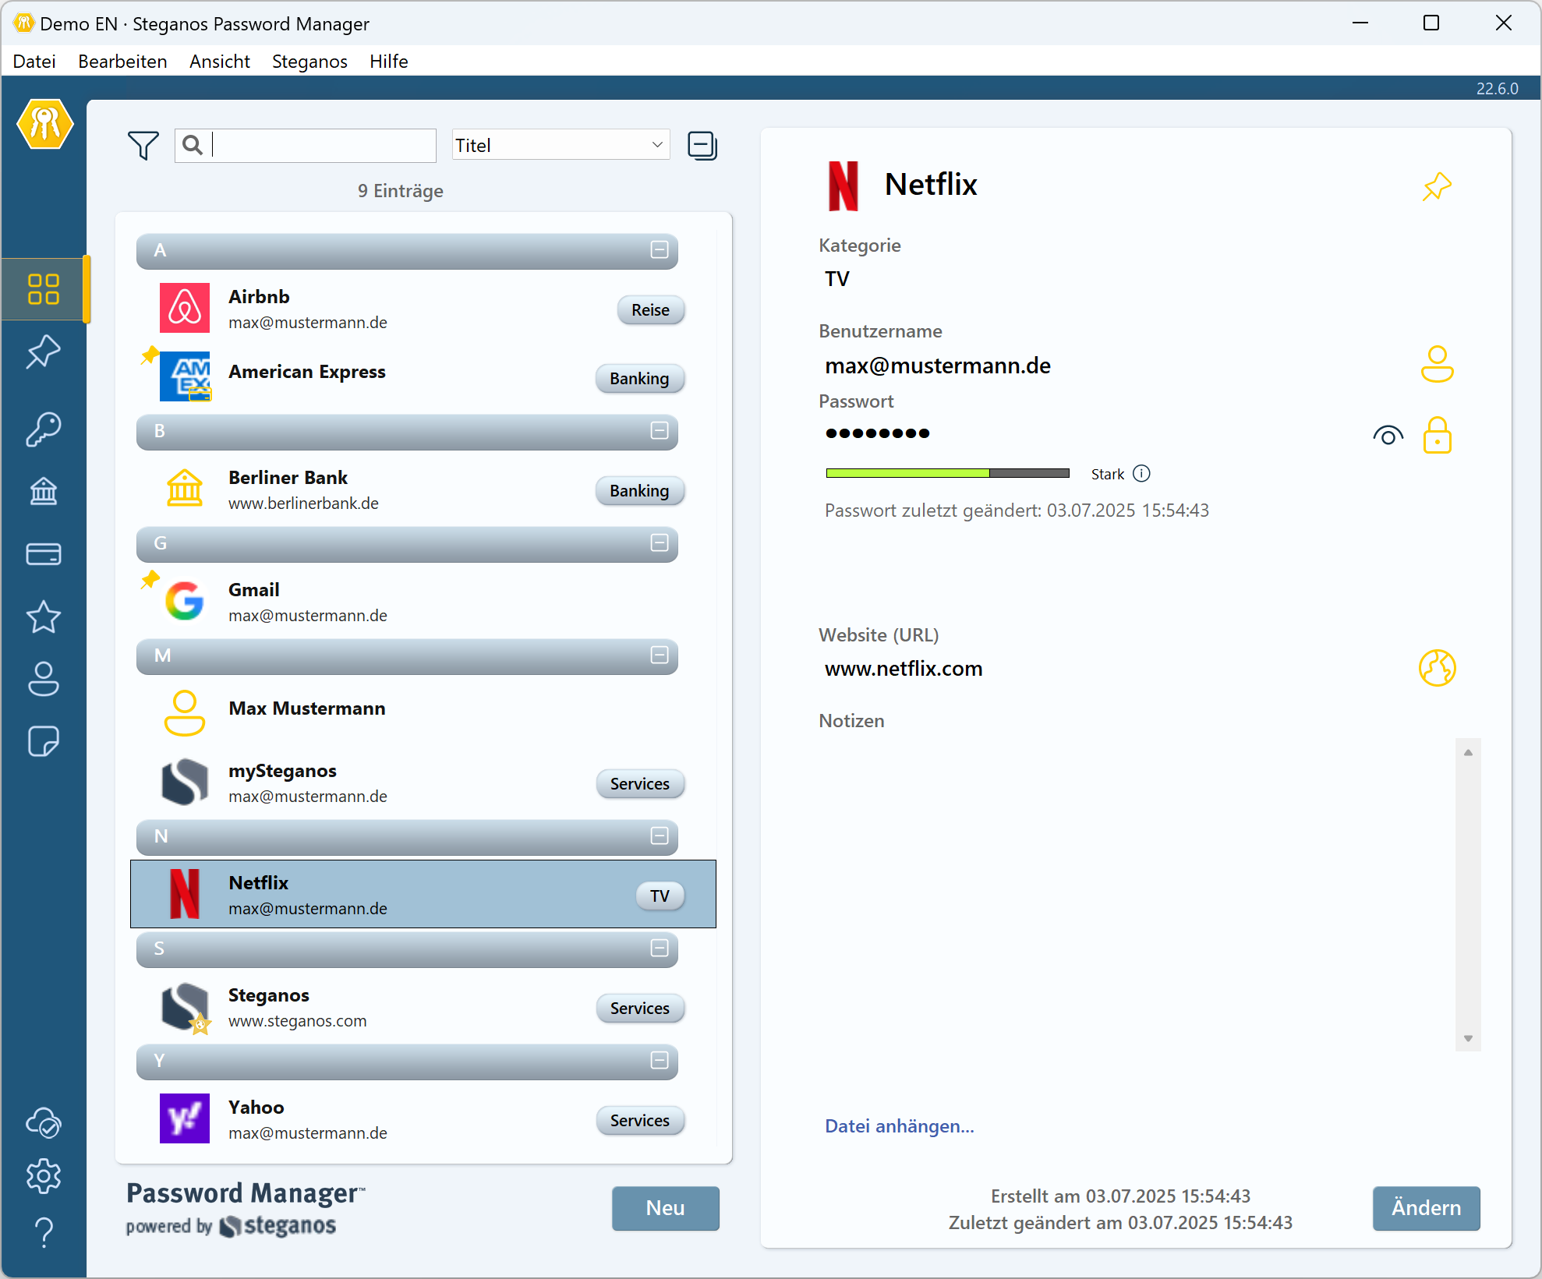Copy password via the padlock icon
The height and width of the screenshot is (1279, 1542).
point(1437,435)
